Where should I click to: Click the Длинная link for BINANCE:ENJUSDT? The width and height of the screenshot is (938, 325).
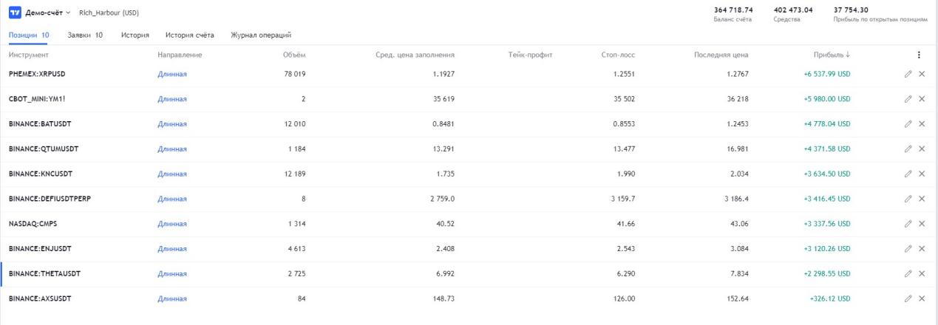pyautogui.click(x=172, y=249)
